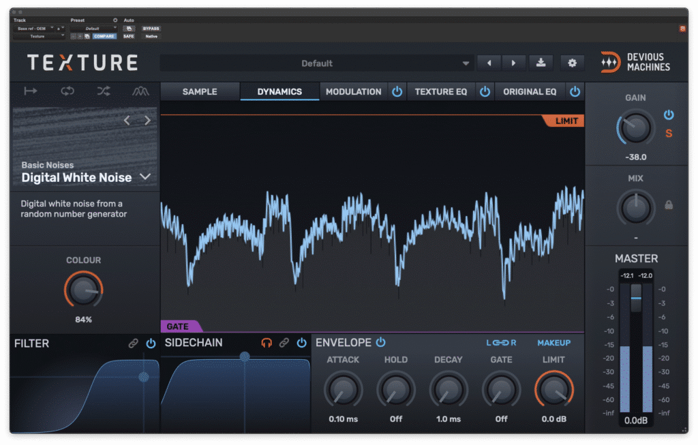Go to previous noise sample arrow
The width and height of the screenshot is (698, 445).
point(127,120)
